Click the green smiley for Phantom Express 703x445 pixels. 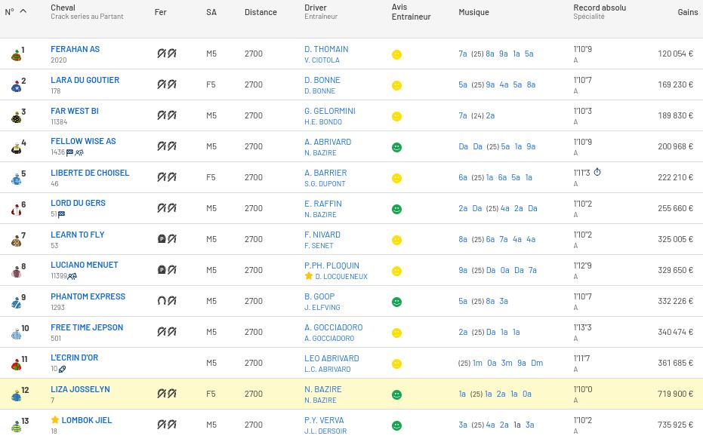point(396,302)
